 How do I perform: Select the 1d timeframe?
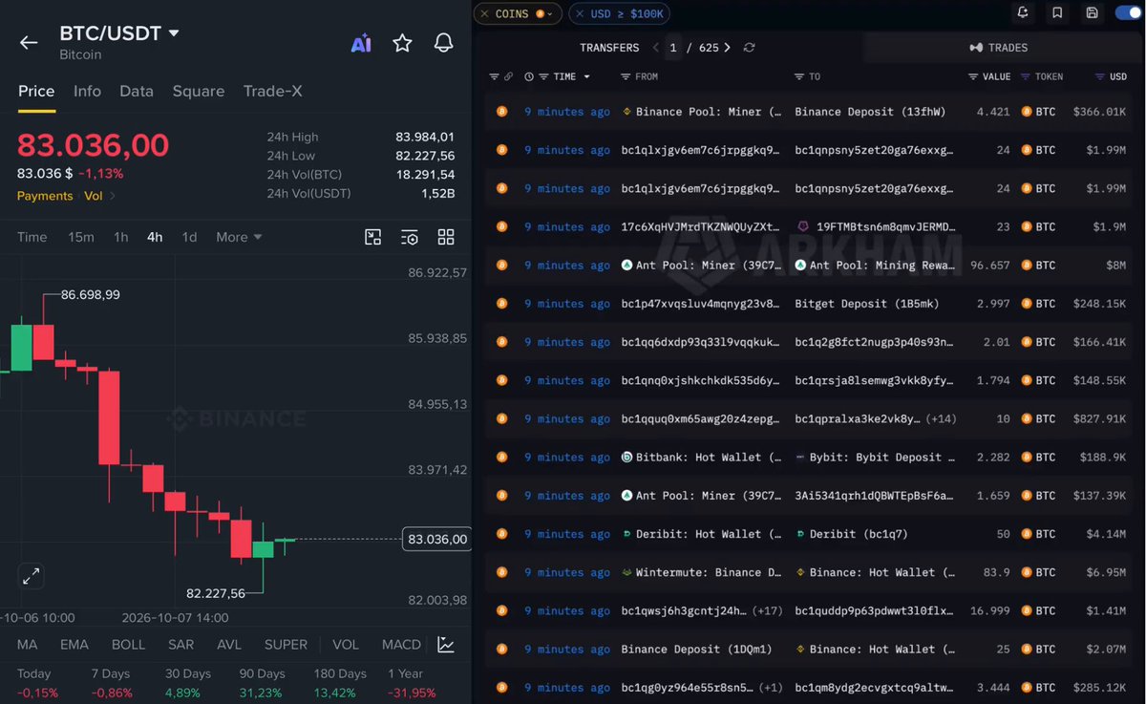(x=189, y=237)
